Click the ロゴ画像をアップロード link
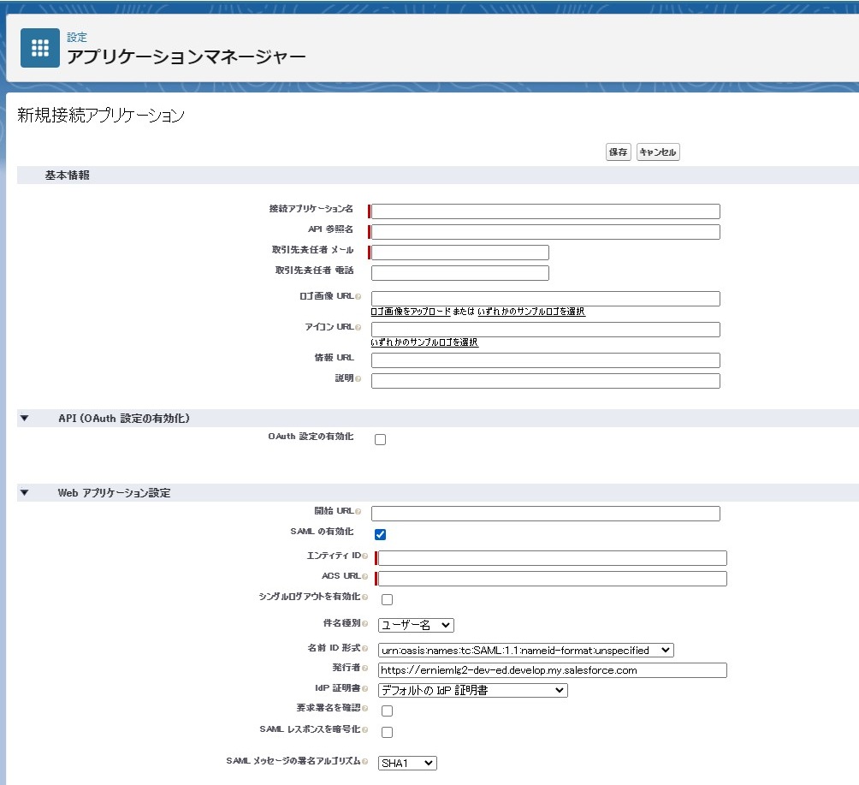The image size is (859, 785). pos(411,312)
